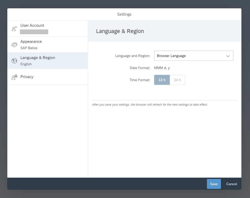This screenshot has width=250, height=198.
Task: Click the 'MMM d, y' date format value
Action: [x=162, y=68]
